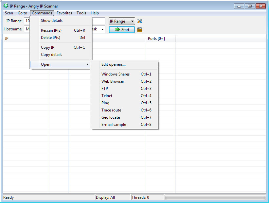Close the Commands menu
Screen dimensions: 269x203
pos(42,13)
